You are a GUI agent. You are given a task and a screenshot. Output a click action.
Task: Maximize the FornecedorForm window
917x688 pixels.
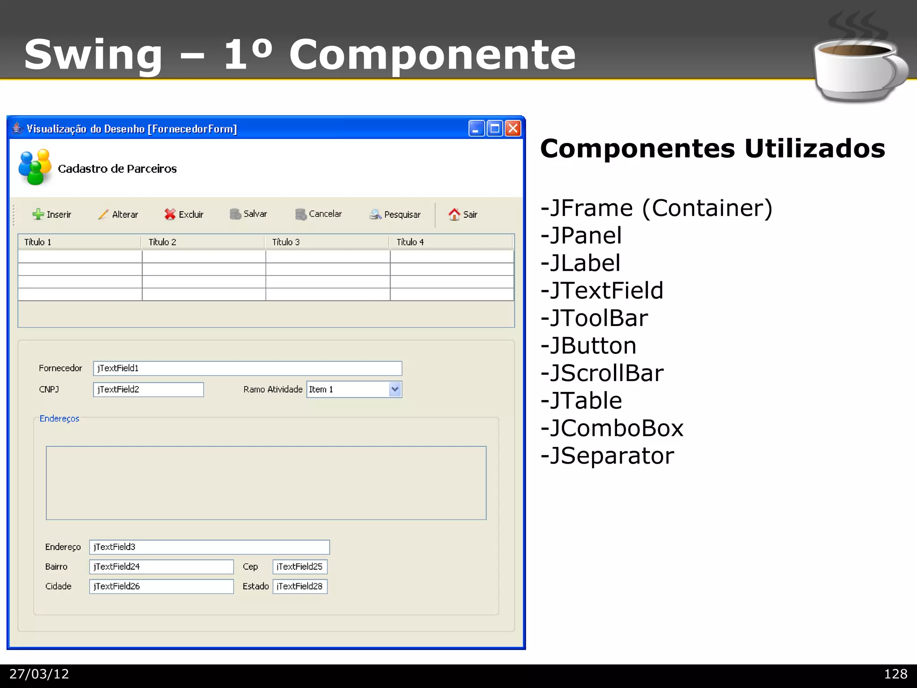click(x=495, y=129)
